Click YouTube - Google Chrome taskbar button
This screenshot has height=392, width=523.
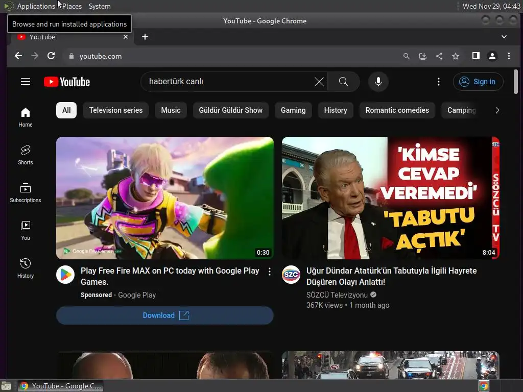click(x=61, y=386)
